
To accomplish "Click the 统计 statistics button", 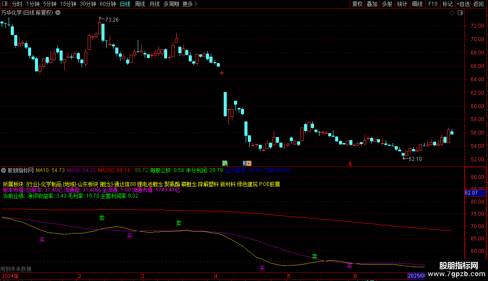I will (x=402, y=4).
